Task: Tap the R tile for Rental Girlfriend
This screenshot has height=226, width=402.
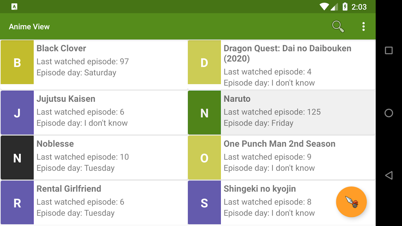Action: pos(17,203)
